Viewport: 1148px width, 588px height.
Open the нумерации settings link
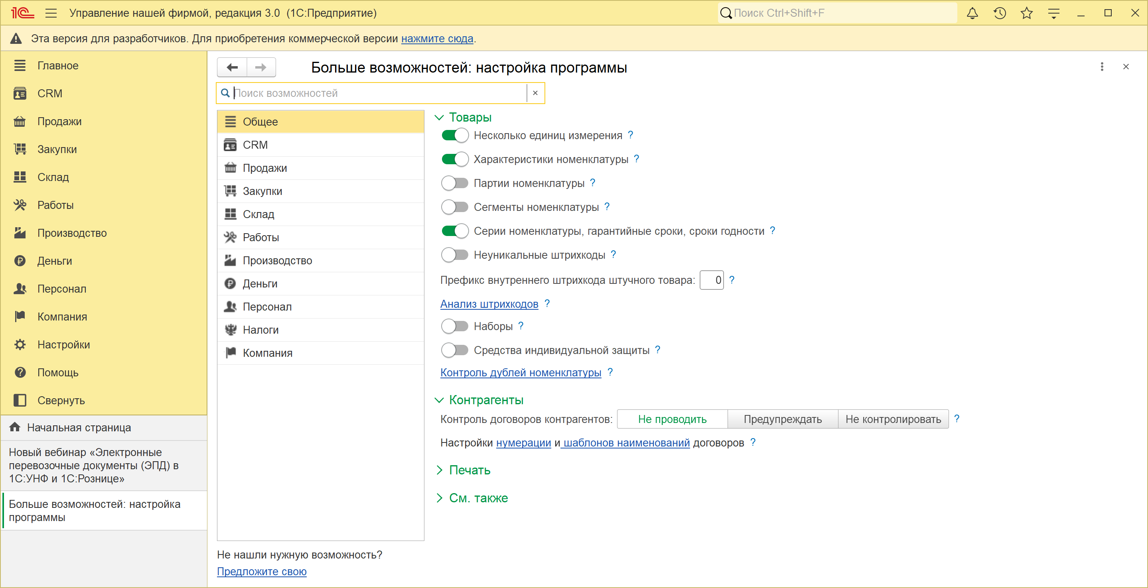point(523,443)
